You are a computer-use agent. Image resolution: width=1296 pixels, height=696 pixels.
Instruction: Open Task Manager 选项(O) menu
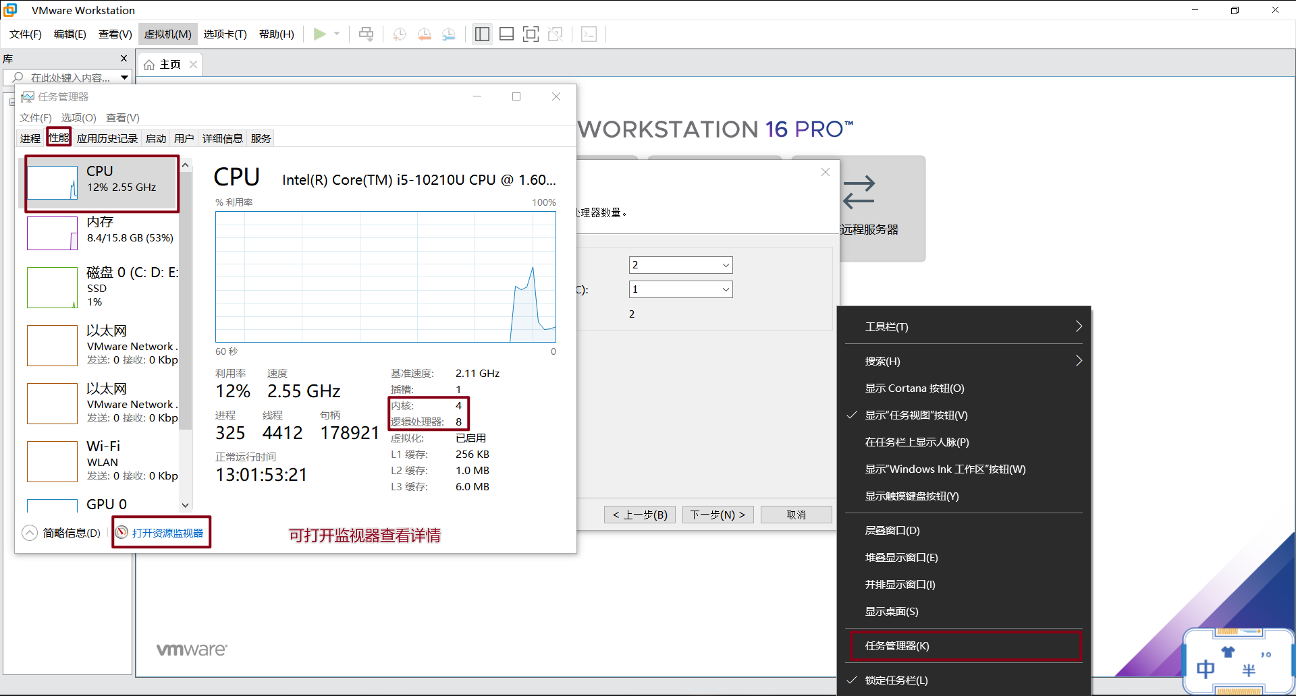coord(78,117)
